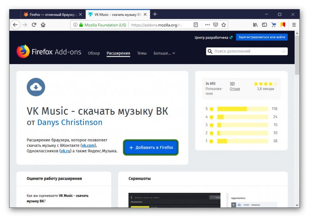The image size is (309, 217).
Task: Click the Firefox Add-ons logo
Action: 49,52
